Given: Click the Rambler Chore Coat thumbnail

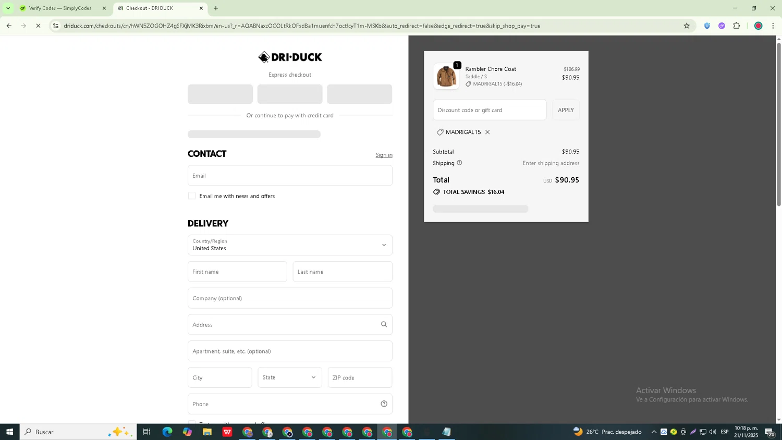Looking at the screenshot, I should [x=446, y=76].
